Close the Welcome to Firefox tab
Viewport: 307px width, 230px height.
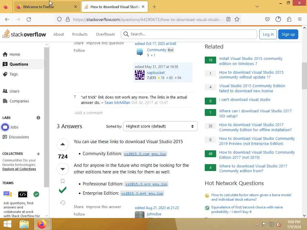[x=76, y=7]
